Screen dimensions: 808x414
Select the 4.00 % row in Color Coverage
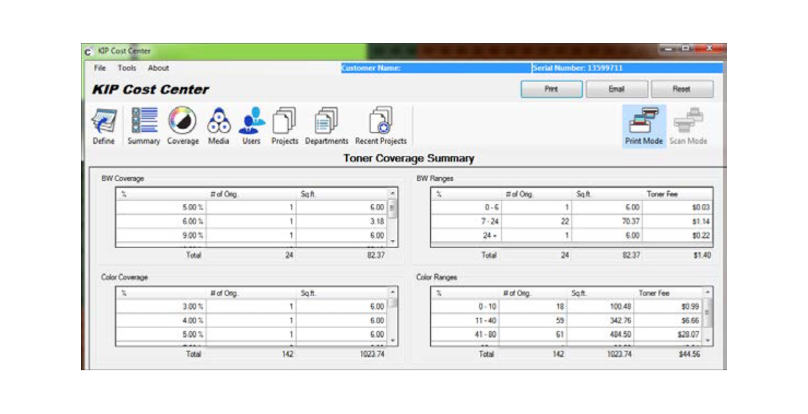[252, 321]
